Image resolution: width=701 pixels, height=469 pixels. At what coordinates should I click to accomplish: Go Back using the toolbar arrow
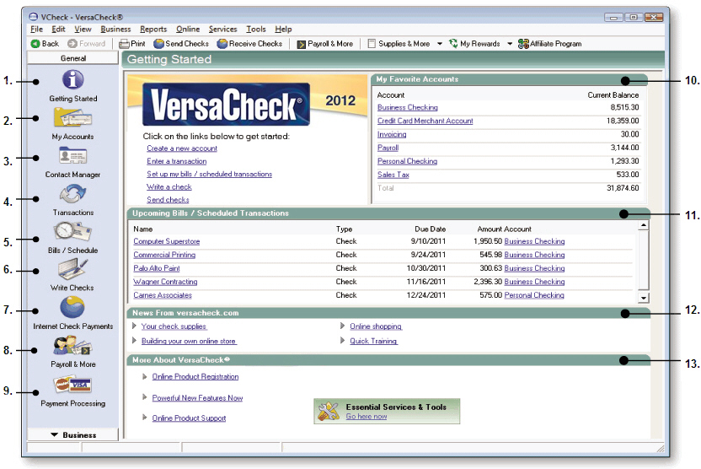pos(45,43)
